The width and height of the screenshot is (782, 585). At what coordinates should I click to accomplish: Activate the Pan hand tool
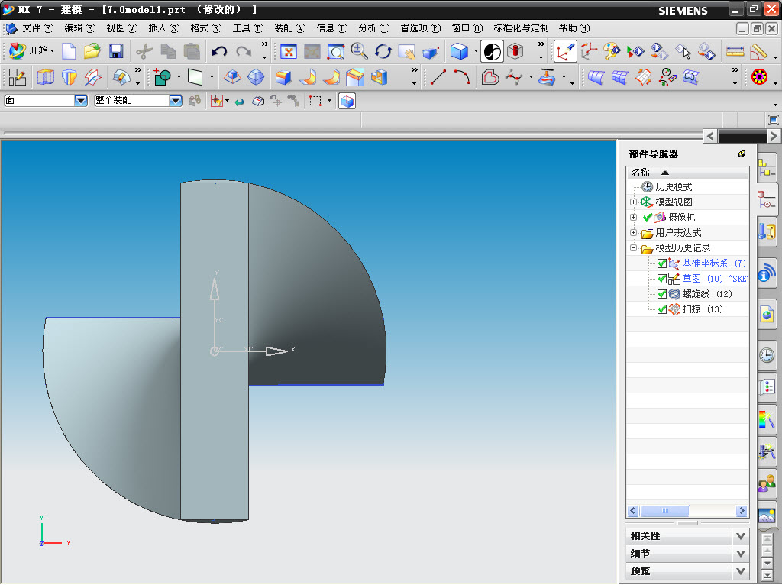[x=407, y=51]
